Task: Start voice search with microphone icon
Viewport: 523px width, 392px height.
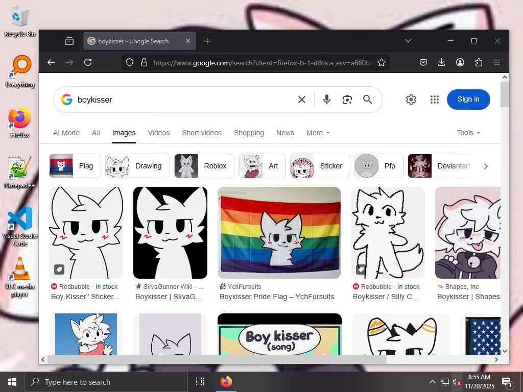Action: coord(327,100)
